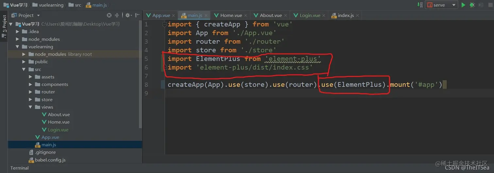Start debugging with the green bug icon
494x173 pixels.
click(x=472, y=5)
